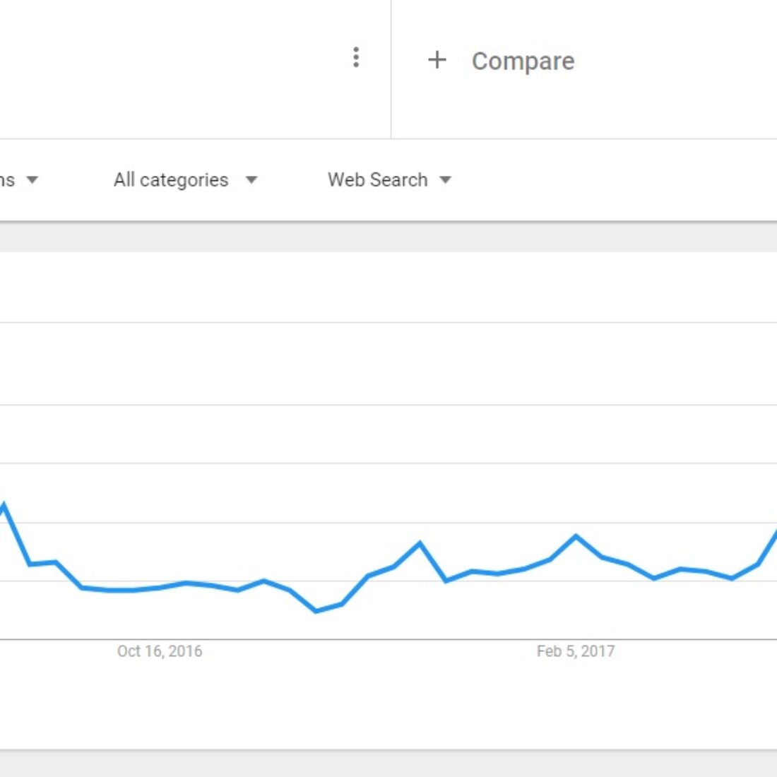Click the rising right end of the trend line

click(771, 538)
